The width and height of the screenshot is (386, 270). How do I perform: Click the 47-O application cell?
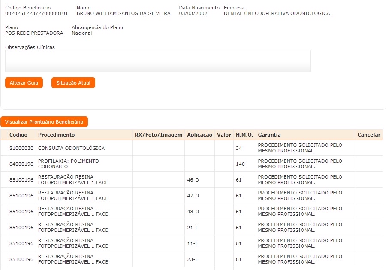click(193, 196)
